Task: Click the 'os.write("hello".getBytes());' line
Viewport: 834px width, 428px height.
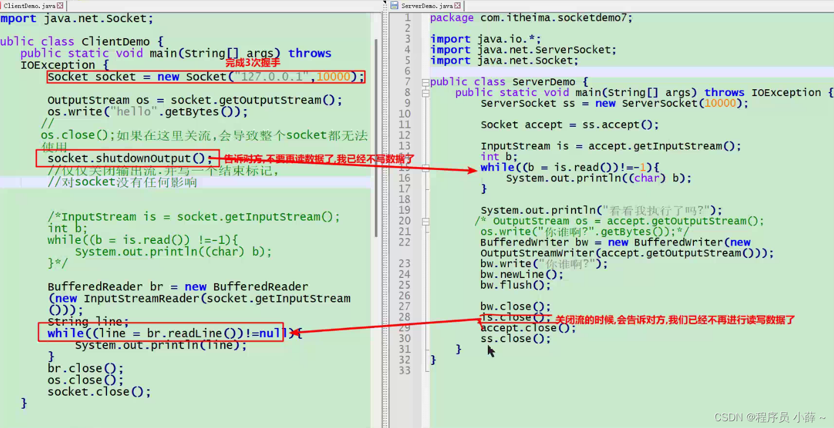Action: pyautogui.click(x=147, y=111)
